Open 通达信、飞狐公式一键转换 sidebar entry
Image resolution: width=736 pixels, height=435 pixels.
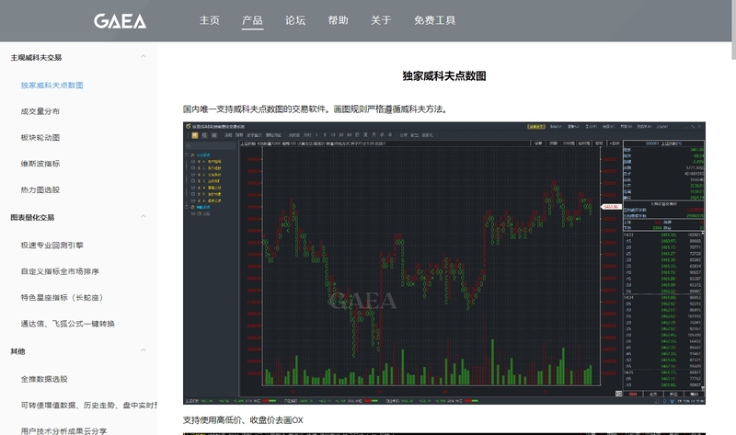click(x=67, y=324)
